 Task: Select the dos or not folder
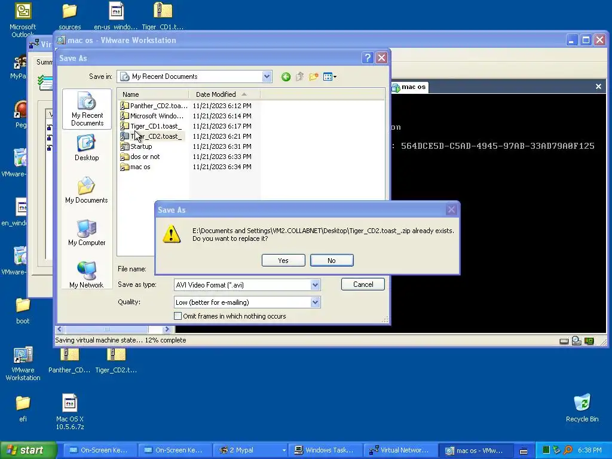[x=140, y=157]
